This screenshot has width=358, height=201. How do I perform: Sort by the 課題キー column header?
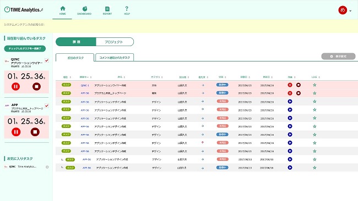coord(85,77)
